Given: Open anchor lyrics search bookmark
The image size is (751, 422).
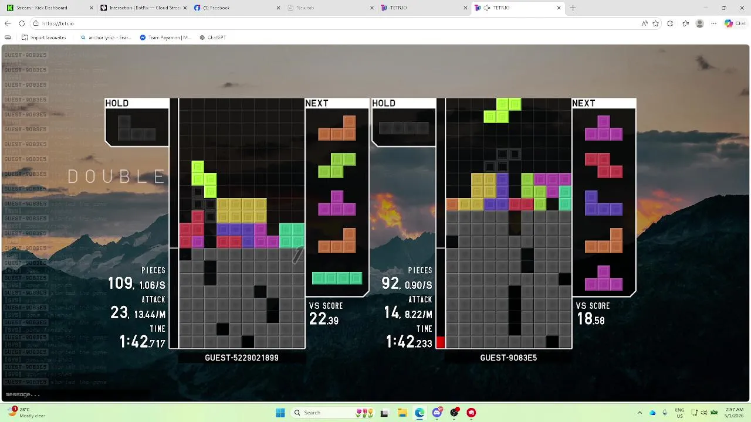Looking at the screenshot, I should [x=106, y=37].
